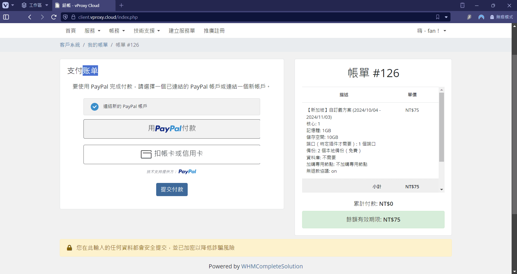
Task: Click the 單價 column header
Action: coord(412,95)
